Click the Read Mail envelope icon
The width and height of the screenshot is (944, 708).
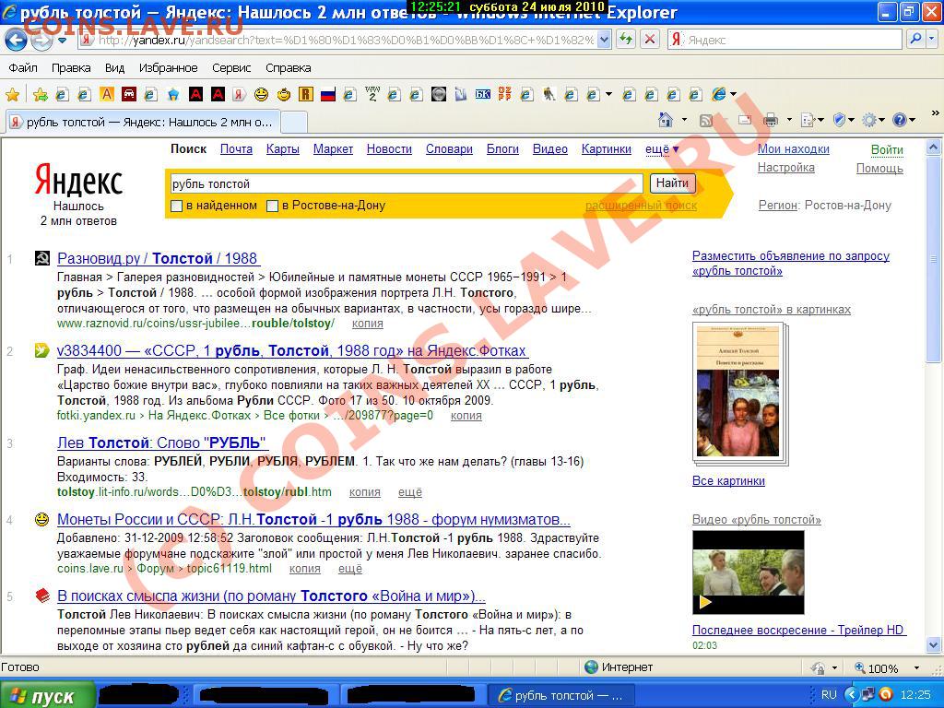pyautogui.click(x=745, y=120)
